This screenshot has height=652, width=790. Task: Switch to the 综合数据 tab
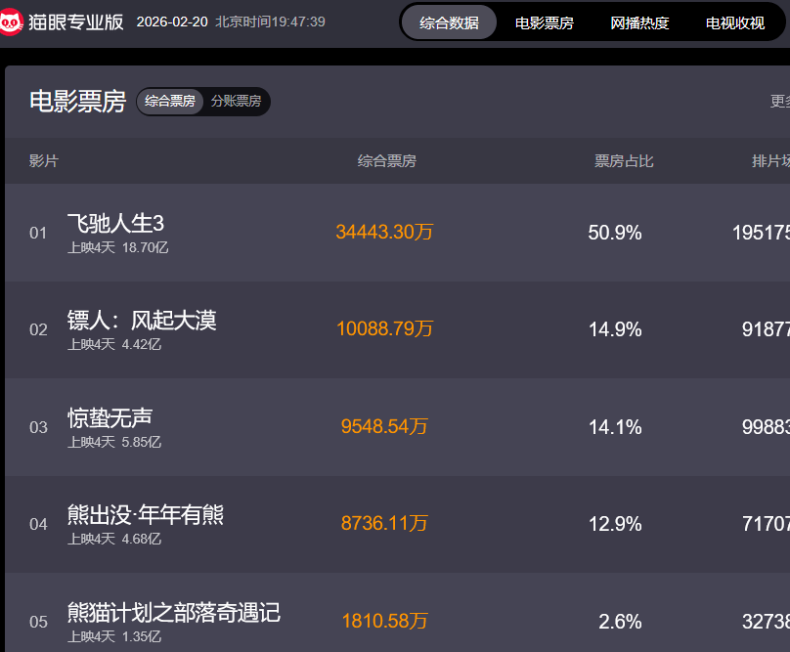point(449,22)
